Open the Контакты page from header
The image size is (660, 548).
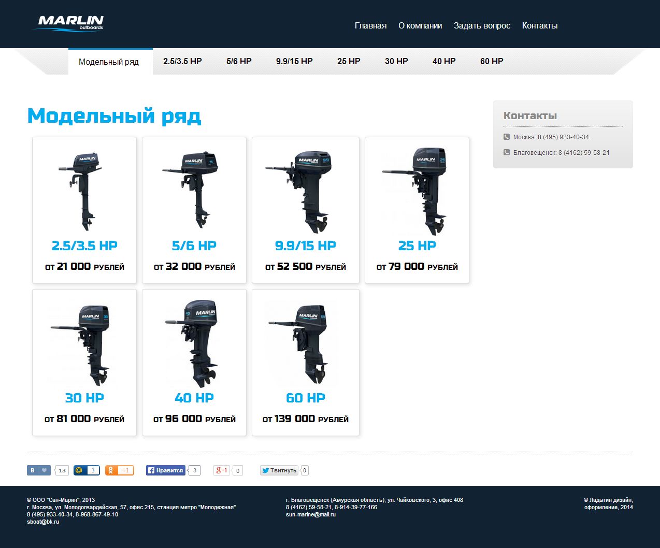tap(540, 25)
